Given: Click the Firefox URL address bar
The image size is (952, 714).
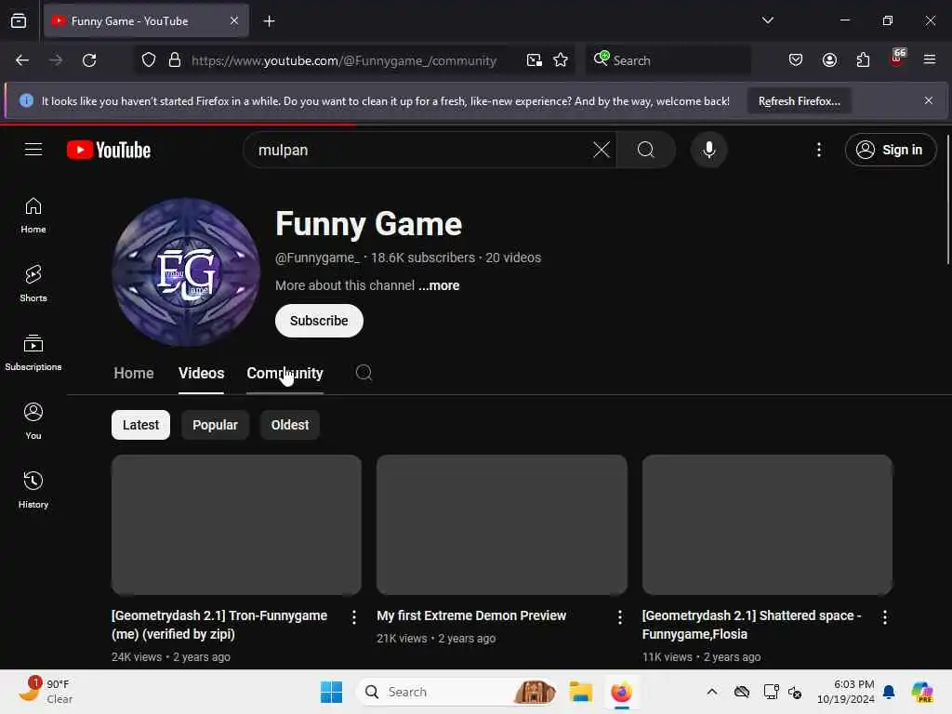Looking at the screenshot, I should (x=344, y=60).
